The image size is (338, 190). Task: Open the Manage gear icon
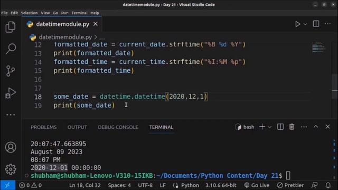[11, 169]
